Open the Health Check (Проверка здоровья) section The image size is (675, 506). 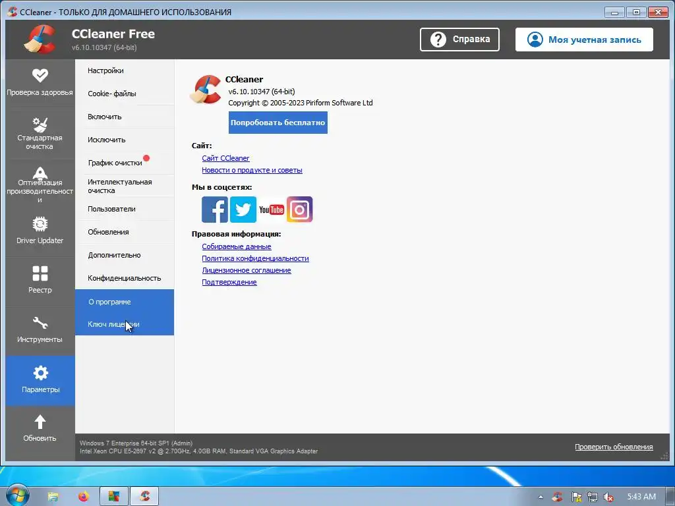(x=40, y=82)
